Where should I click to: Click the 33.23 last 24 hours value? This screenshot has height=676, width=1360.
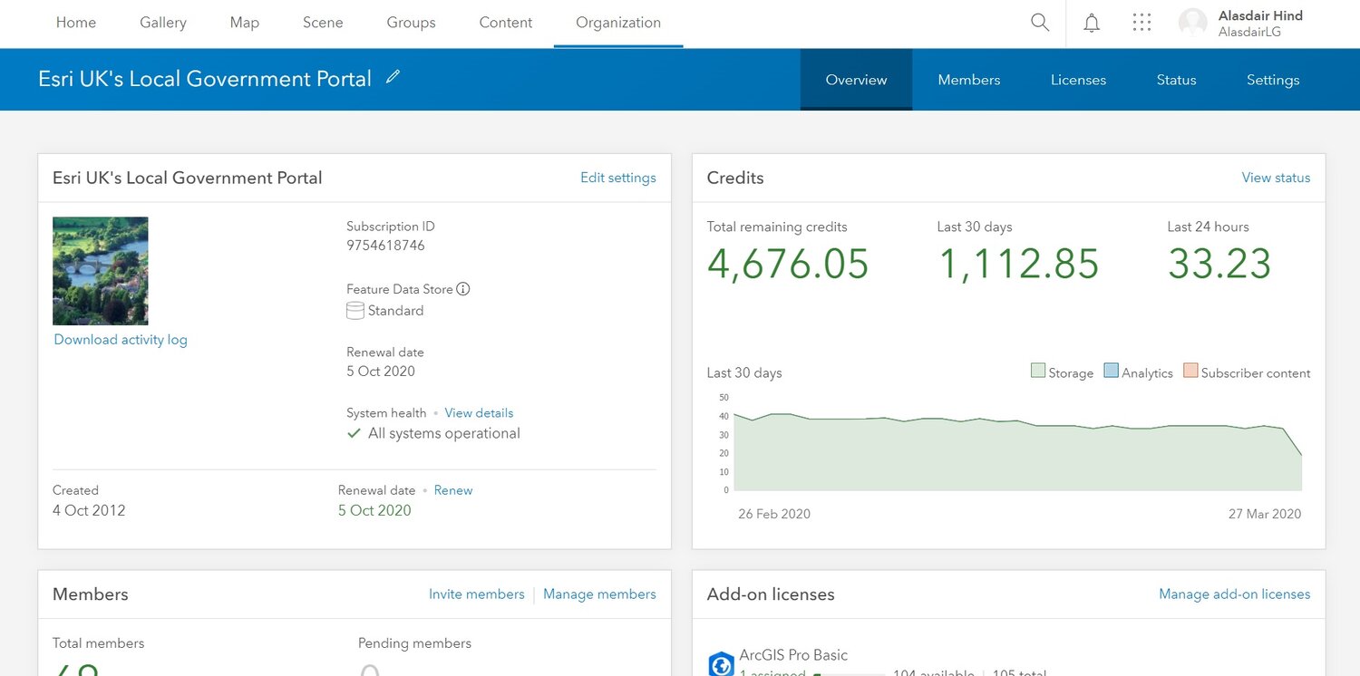coord(1219,264)
